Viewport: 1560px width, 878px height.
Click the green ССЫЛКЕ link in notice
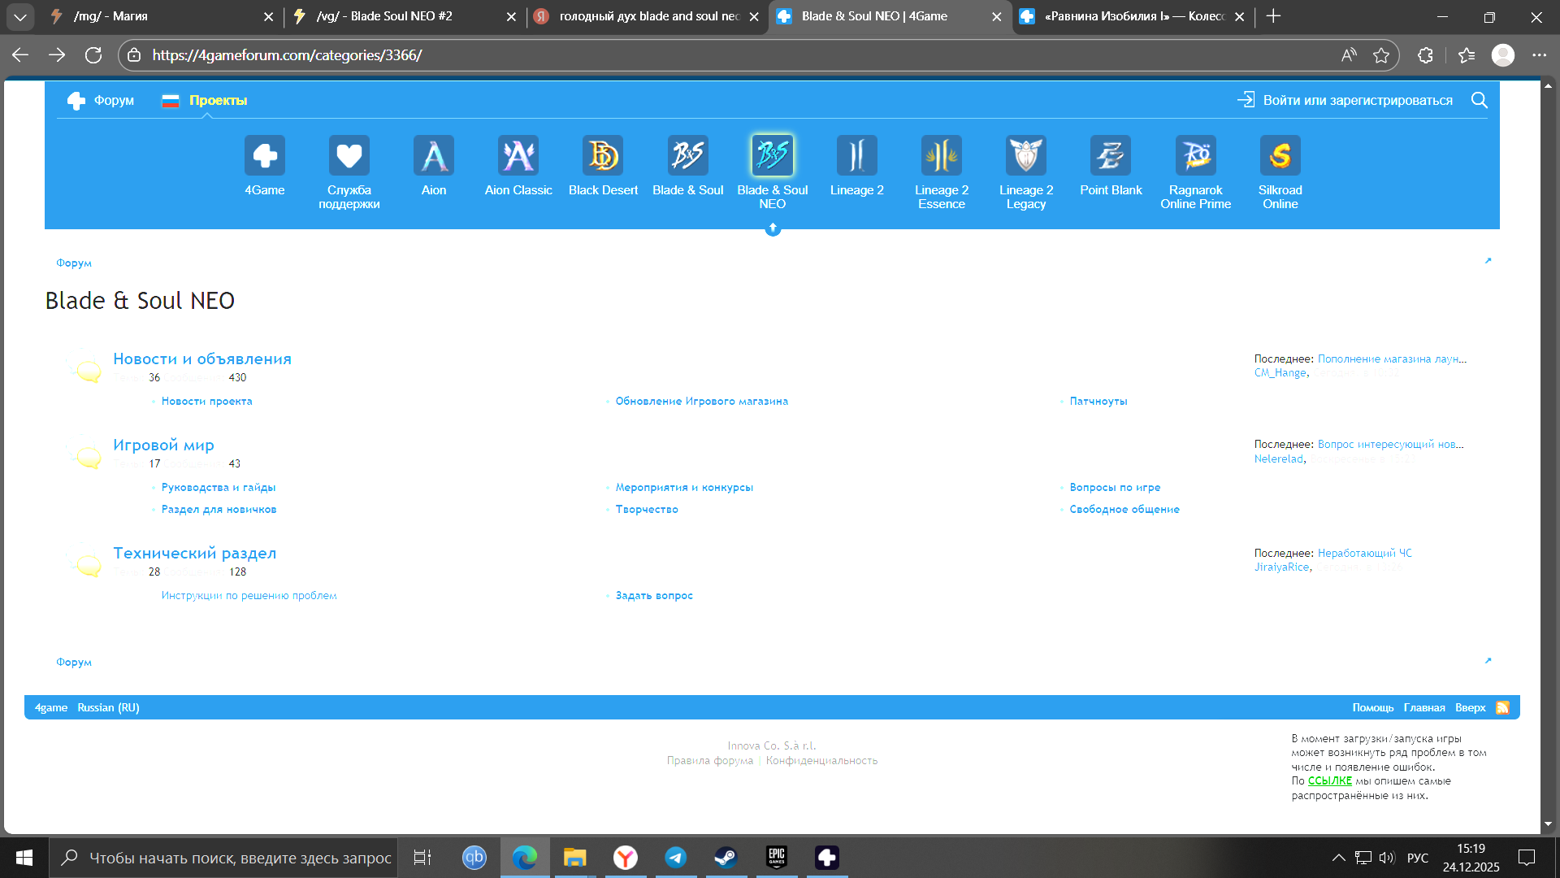pyautogui.click(x=1329, y=780)
